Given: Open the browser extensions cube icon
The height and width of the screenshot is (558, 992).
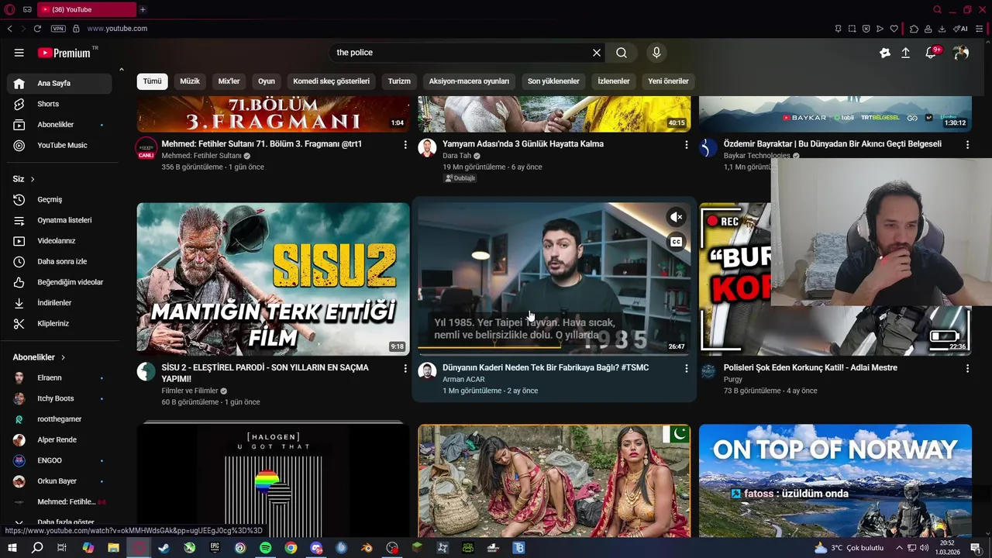Looking at the screenshot, I should (914, 29).
